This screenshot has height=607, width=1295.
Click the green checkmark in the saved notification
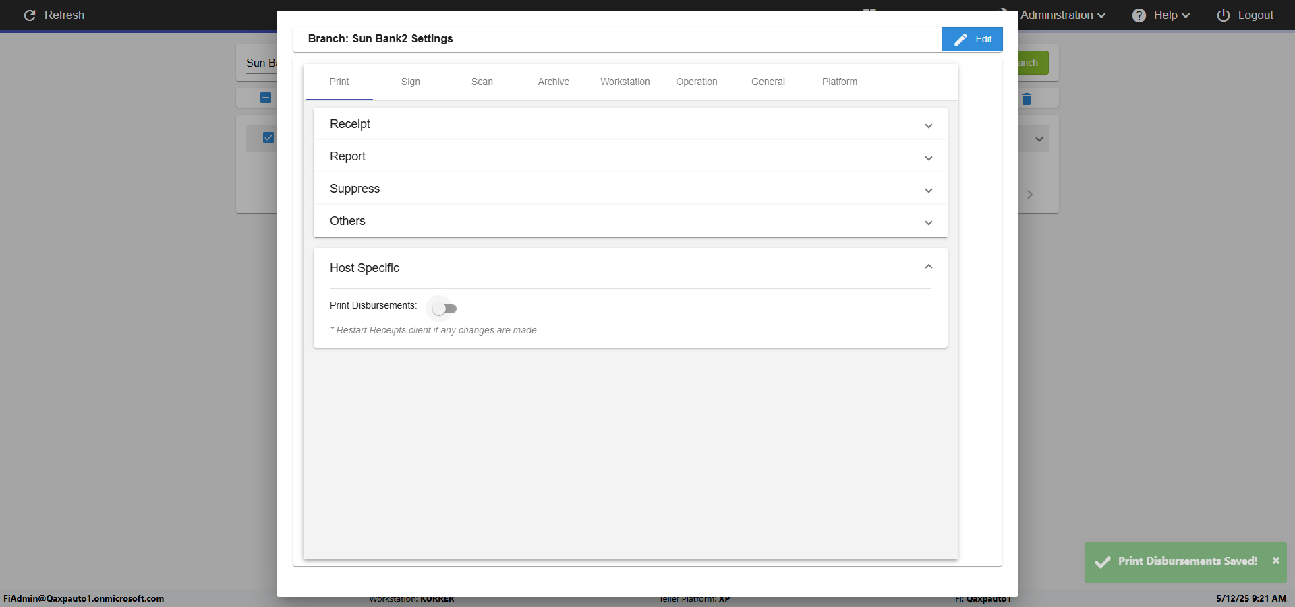(1103, 562)
